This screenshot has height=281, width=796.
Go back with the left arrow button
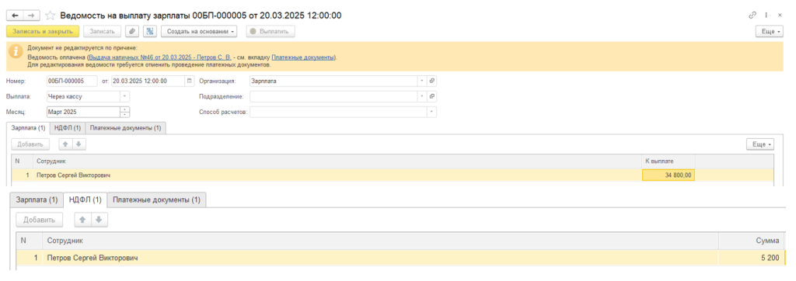pyautogui.click(x=15, y=16)
